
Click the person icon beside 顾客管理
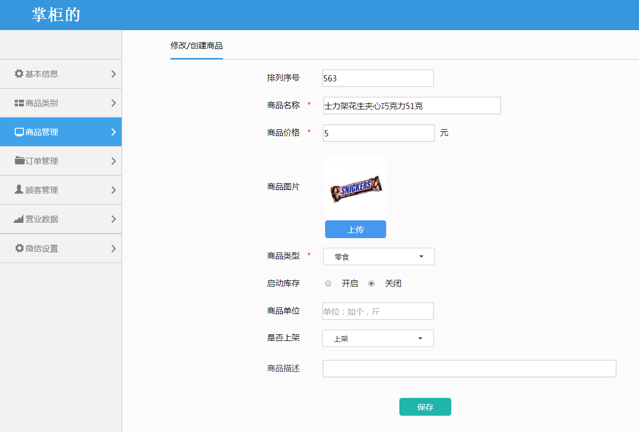19,190
